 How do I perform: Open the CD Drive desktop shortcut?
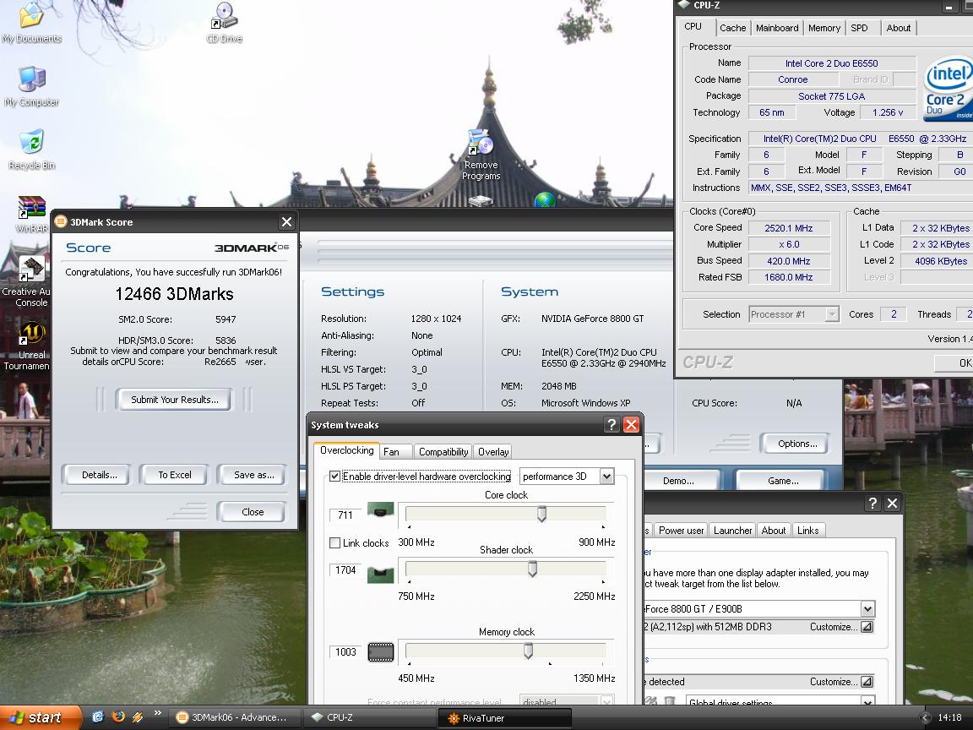(x=224, y=22)
